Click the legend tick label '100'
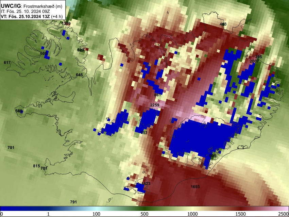This screenshot has height=217, width=289. [x=97, y=214]
